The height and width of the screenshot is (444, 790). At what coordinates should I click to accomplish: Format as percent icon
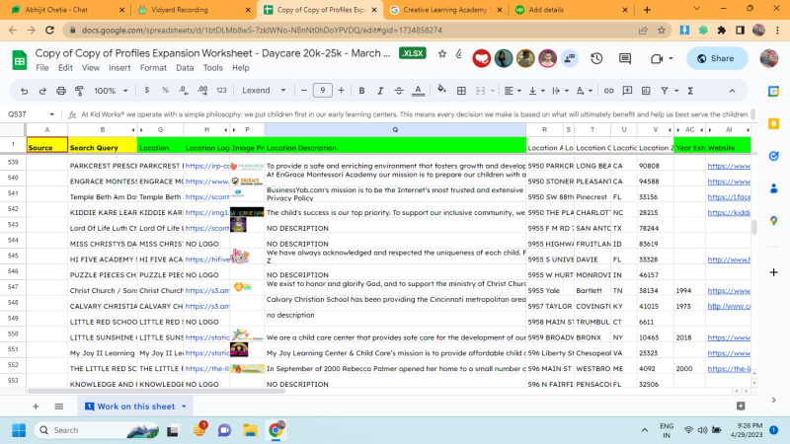[165, 91]
